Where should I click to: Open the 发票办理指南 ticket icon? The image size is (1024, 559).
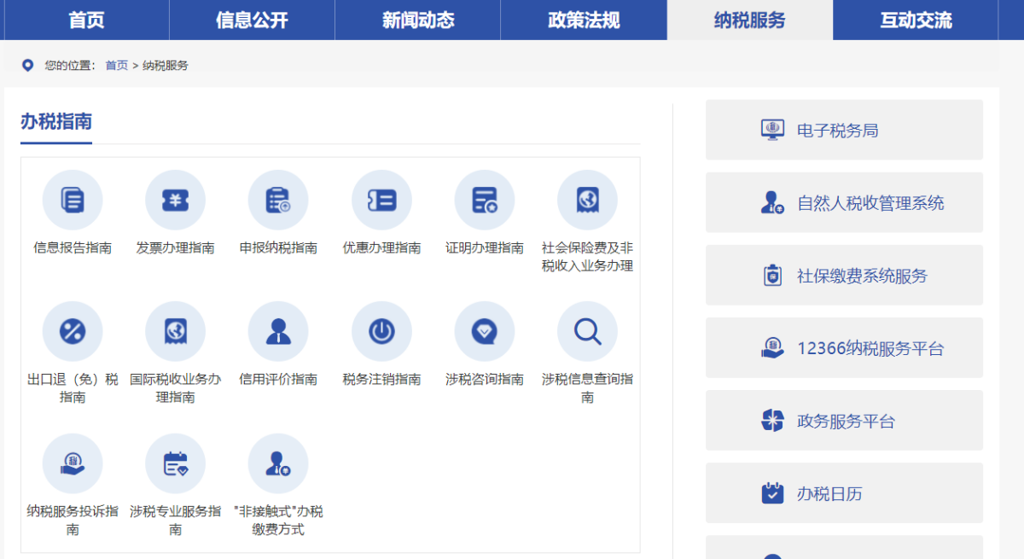(x=175, y=201)
